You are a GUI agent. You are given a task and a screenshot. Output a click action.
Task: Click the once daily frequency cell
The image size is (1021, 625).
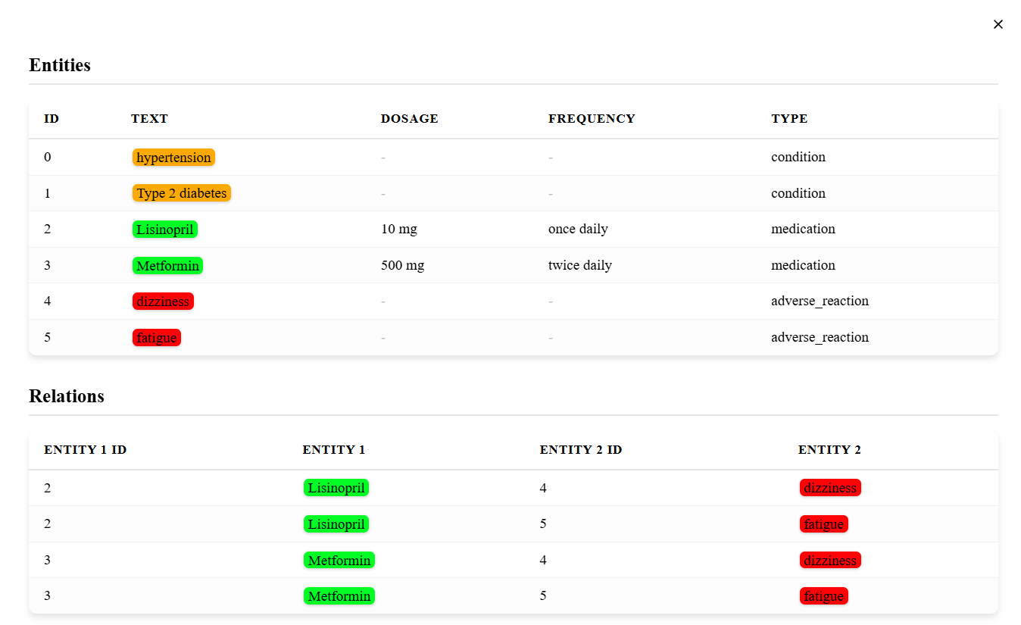(x=578, y=229)
